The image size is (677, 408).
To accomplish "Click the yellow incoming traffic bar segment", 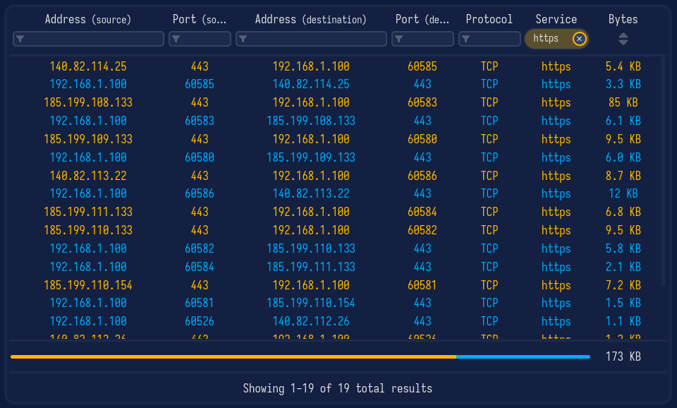I will [x=233, y=357].
